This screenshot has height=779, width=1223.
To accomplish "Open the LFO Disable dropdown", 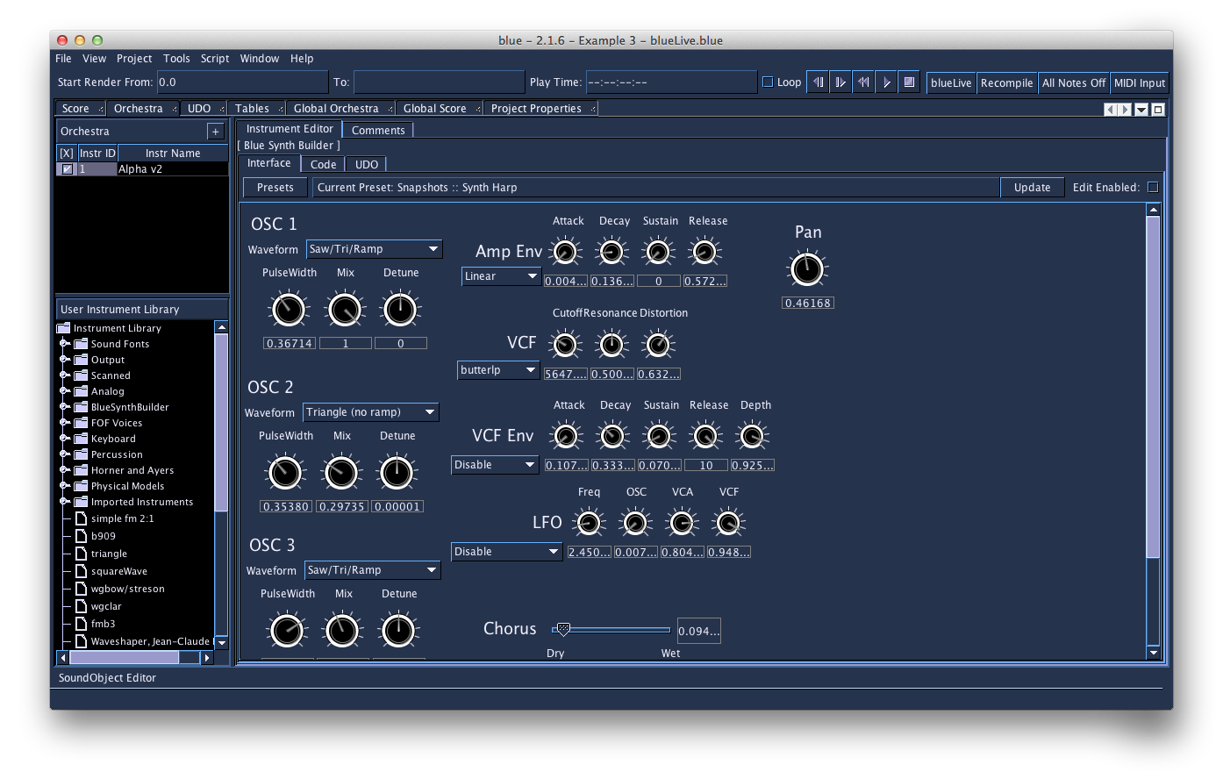I will point(506,551).
